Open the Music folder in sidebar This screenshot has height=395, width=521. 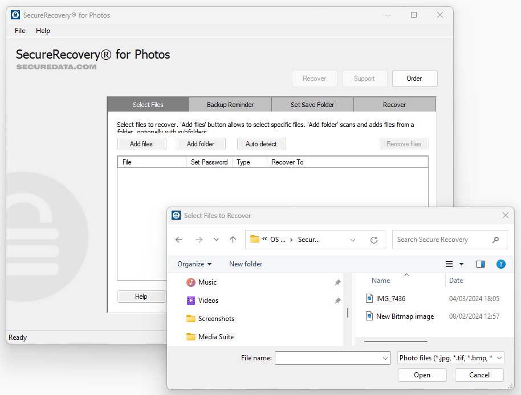207,282
